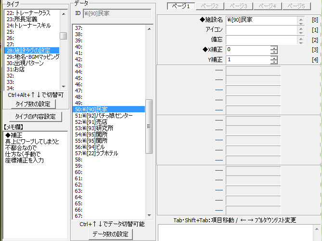Select data entry 50:¥i[90]民家
This screenshot has width=322, height=241.
[x=109, y=109]
